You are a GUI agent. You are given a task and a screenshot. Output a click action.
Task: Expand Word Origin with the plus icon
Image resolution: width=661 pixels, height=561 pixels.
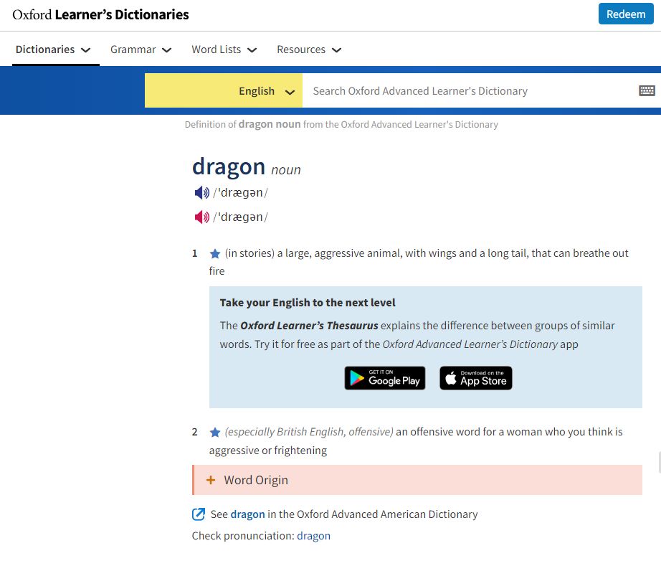(211, 480)
